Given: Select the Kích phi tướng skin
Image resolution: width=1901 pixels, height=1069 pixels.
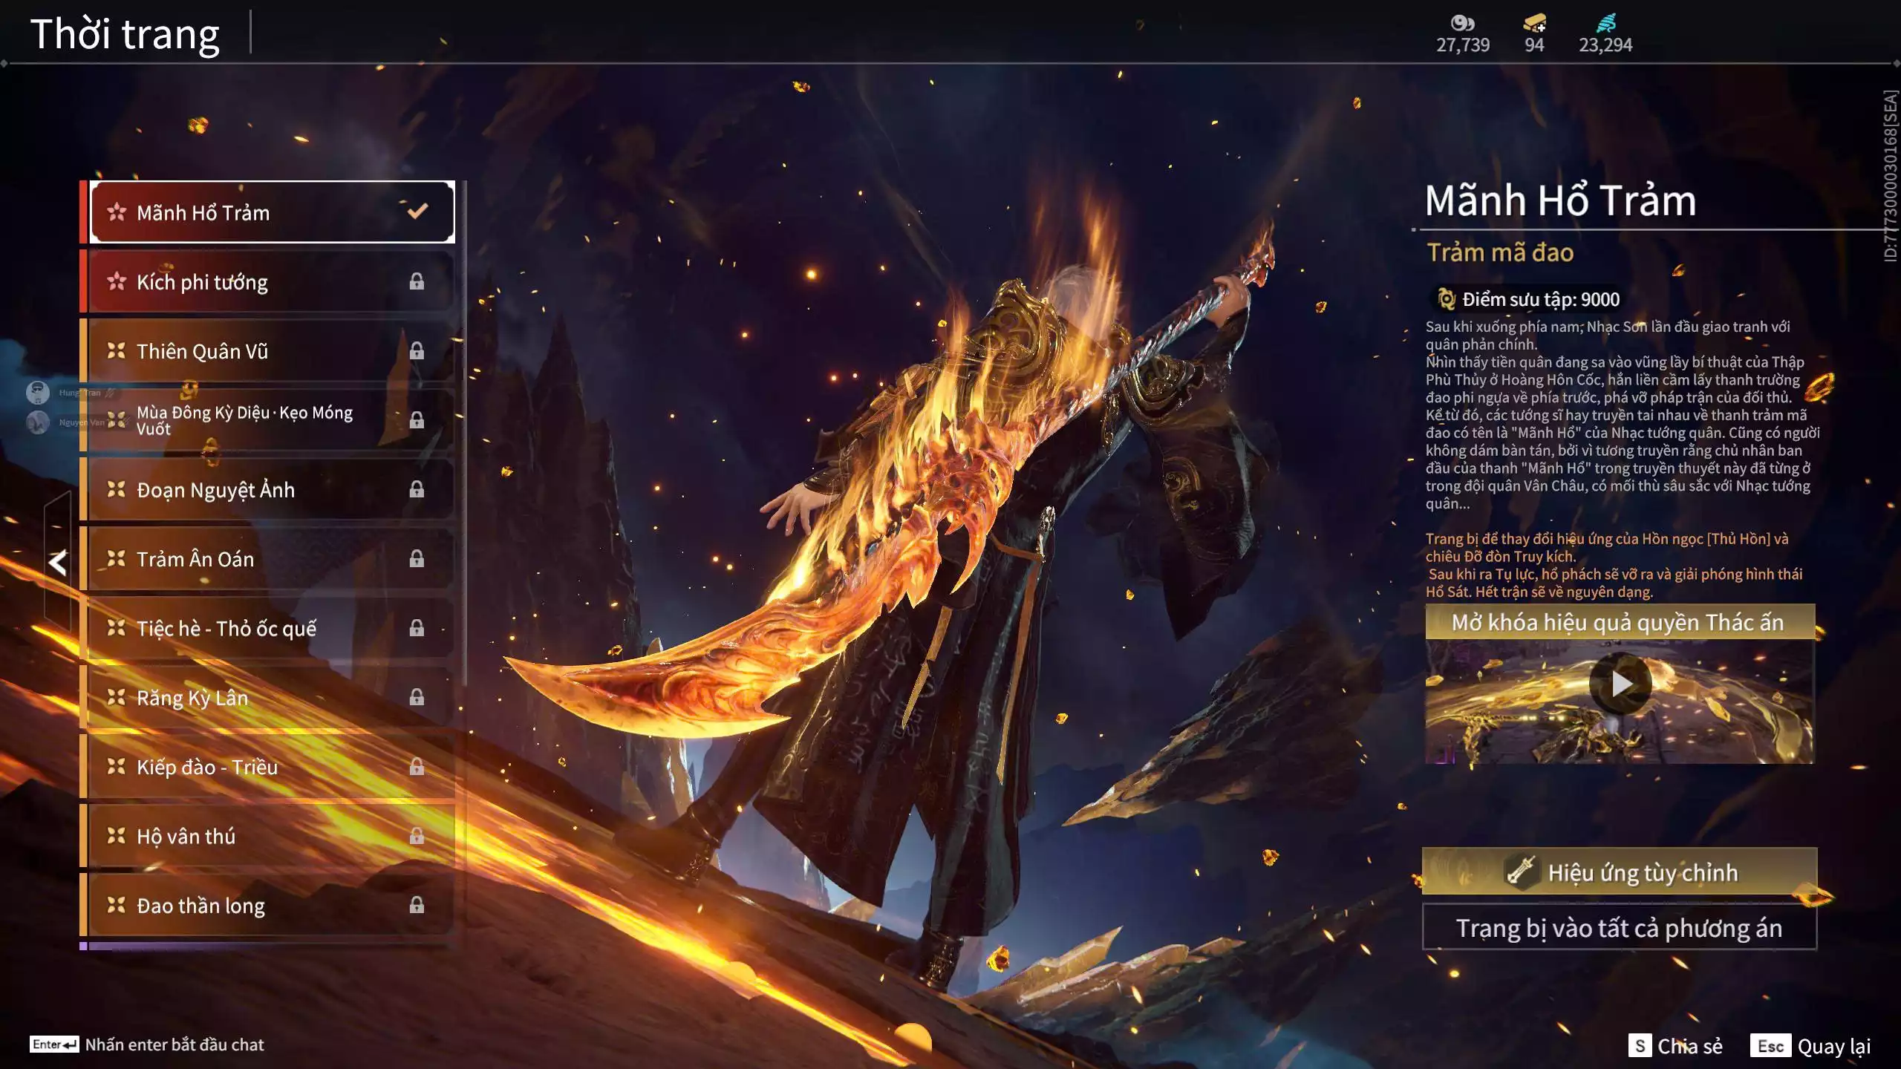Looking at the screenshot, I should (x=270, y=281).
